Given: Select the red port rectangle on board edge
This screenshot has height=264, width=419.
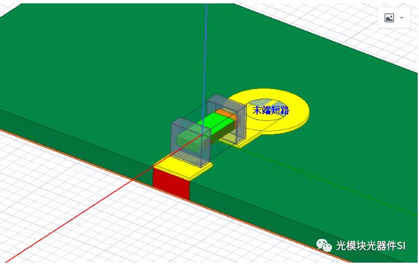Looking at the screenshot, I should click(171, 184).
